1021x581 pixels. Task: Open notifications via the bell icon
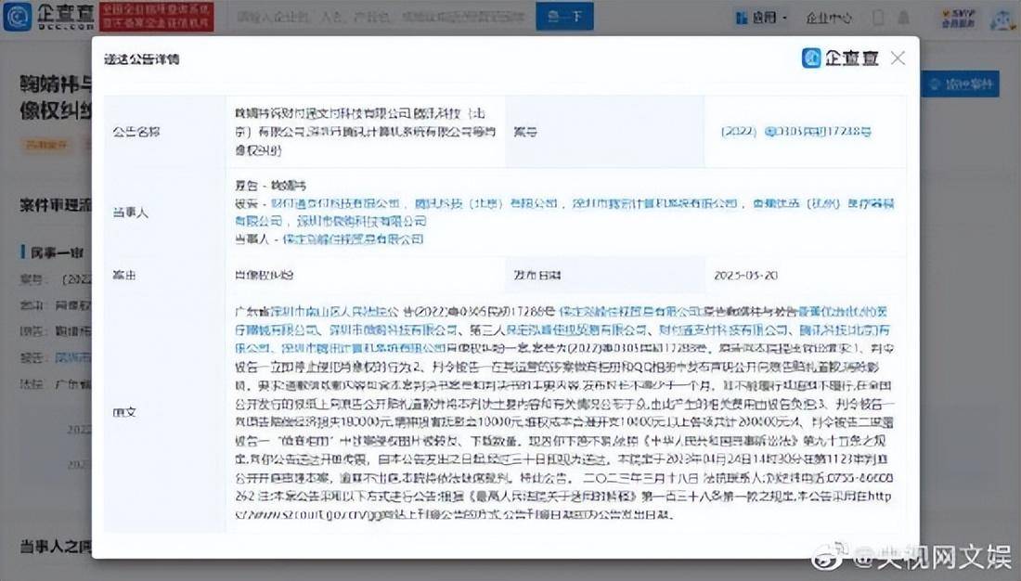903,18
